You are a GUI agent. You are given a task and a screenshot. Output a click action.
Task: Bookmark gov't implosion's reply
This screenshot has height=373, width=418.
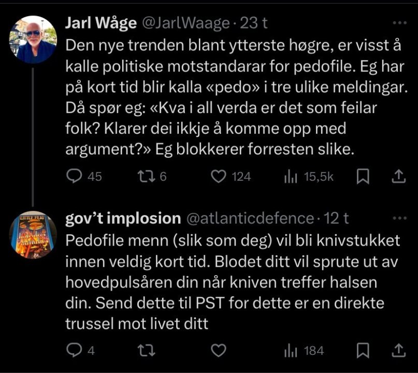tap(364, 351)
